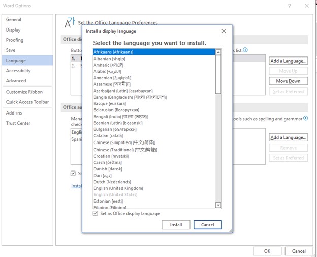The image size is (317, 257).
Task: Click the Word Options help question mark
Action: (289, 6)
